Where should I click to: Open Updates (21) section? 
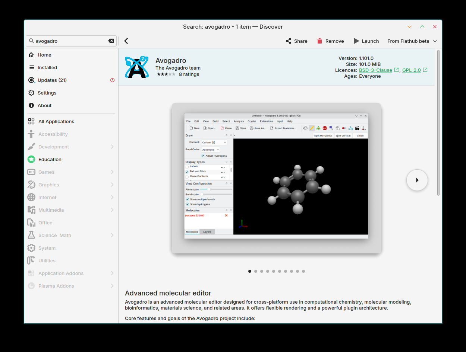(x=52, y=80)
